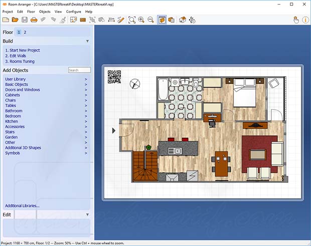The image size is (311, 246).
Task: Select the bathtub in the bathroom
Action: click(x=163, y=89)
